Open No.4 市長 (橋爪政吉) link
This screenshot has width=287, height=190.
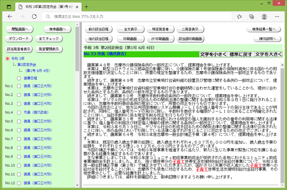pos(36,112)
